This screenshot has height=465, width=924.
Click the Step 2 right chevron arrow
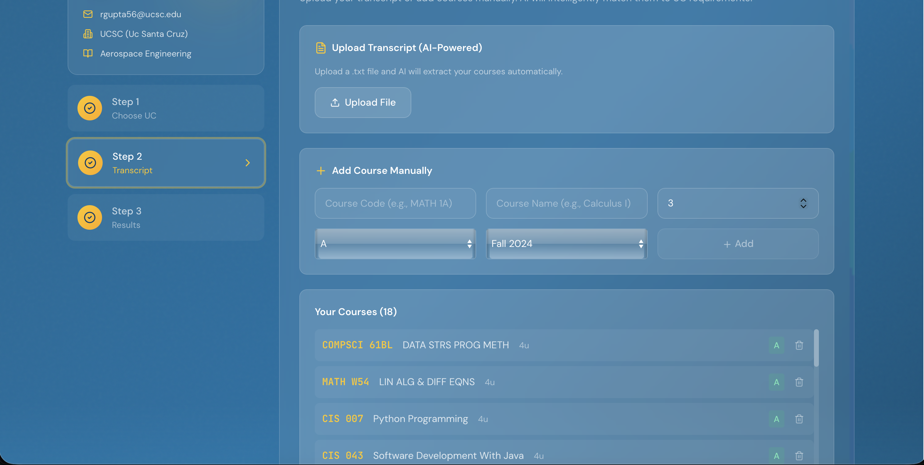[x=247, y=163]
